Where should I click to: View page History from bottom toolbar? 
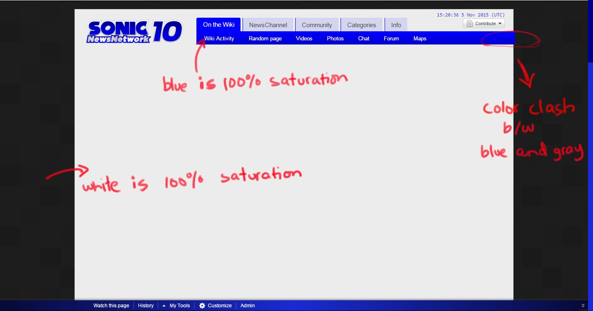point(146,306)
